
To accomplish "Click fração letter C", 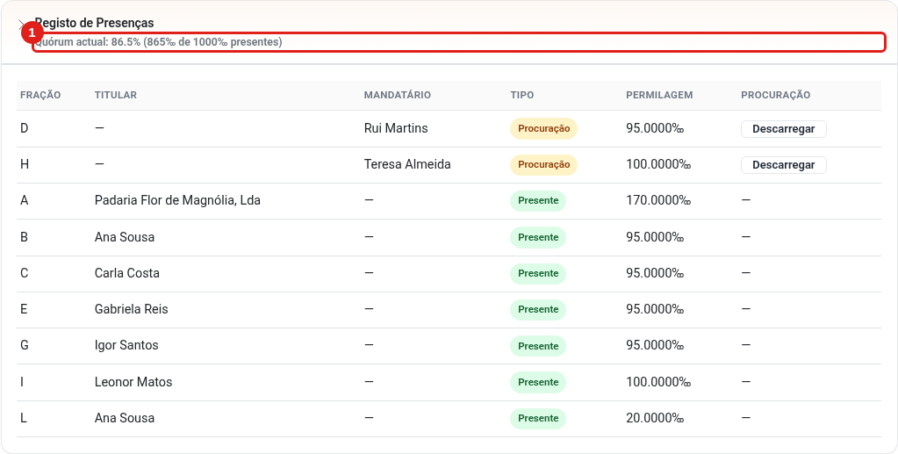I will click(24, 273).
